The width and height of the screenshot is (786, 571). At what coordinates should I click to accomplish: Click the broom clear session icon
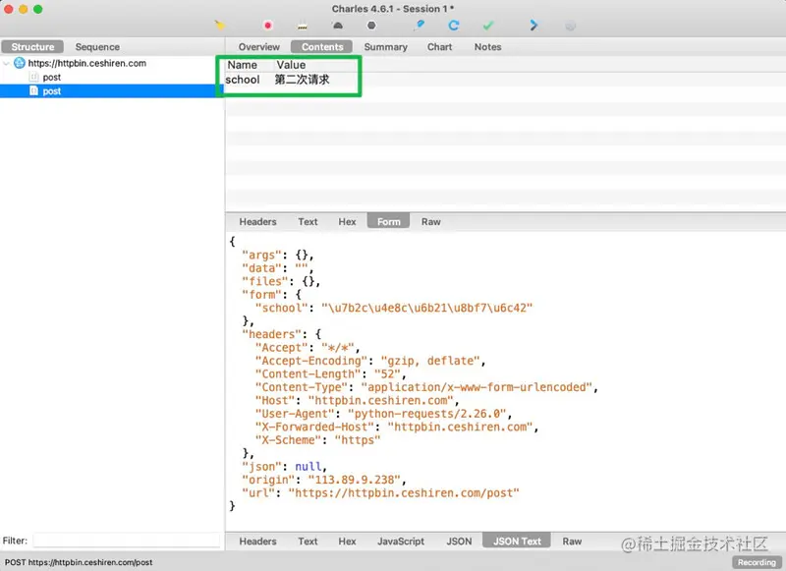click(x=219, y=26)
